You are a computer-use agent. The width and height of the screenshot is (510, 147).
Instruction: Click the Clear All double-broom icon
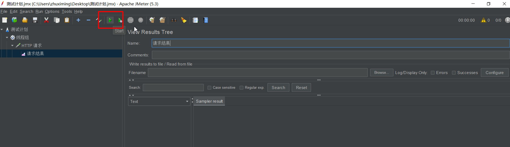[162, 20]
